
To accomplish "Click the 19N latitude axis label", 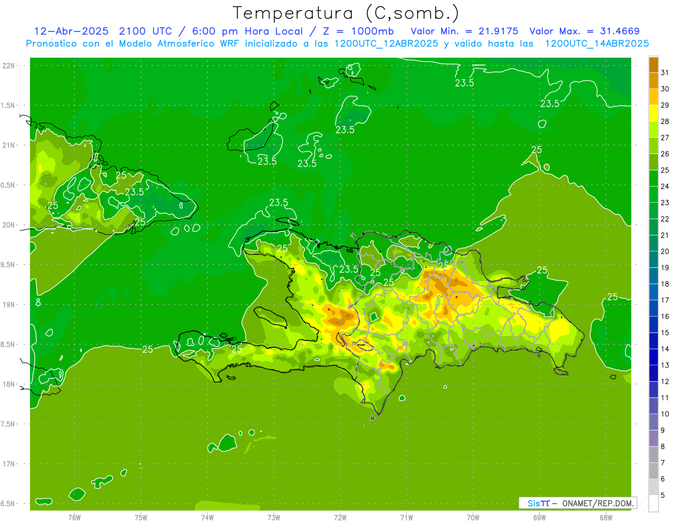I will [x=8, y=305].
